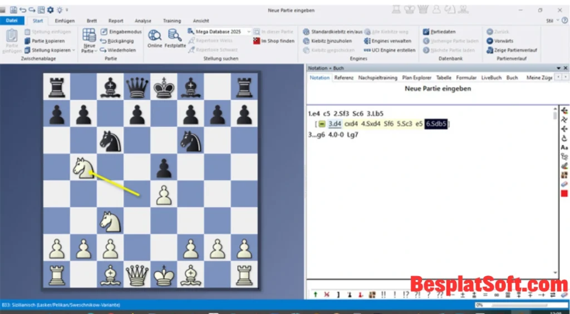
Task: Select the Notation tab
Action: 320,78
